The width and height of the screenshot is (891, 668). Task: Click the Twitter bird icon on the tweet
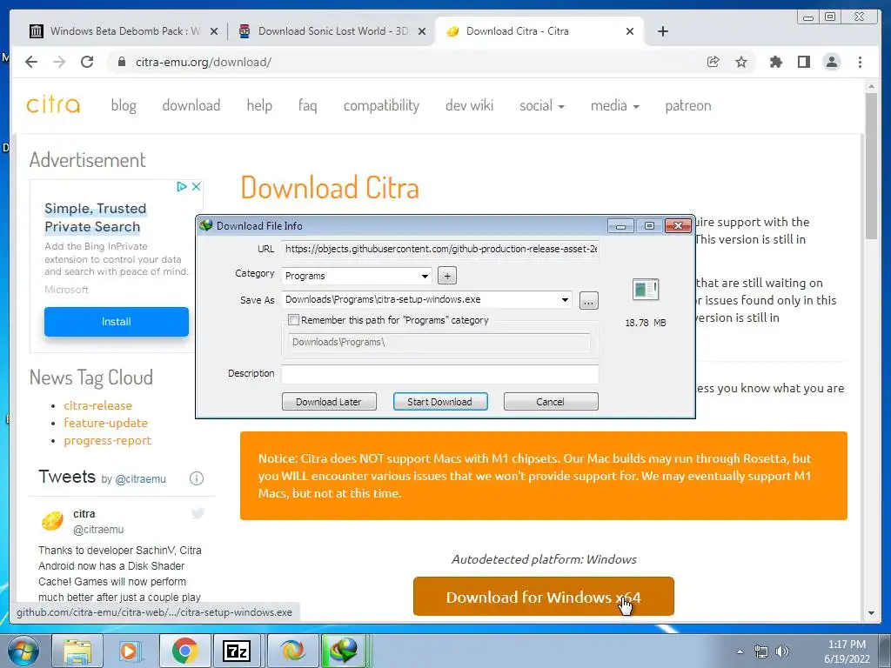pyautogui.click(x=198, y=513)
